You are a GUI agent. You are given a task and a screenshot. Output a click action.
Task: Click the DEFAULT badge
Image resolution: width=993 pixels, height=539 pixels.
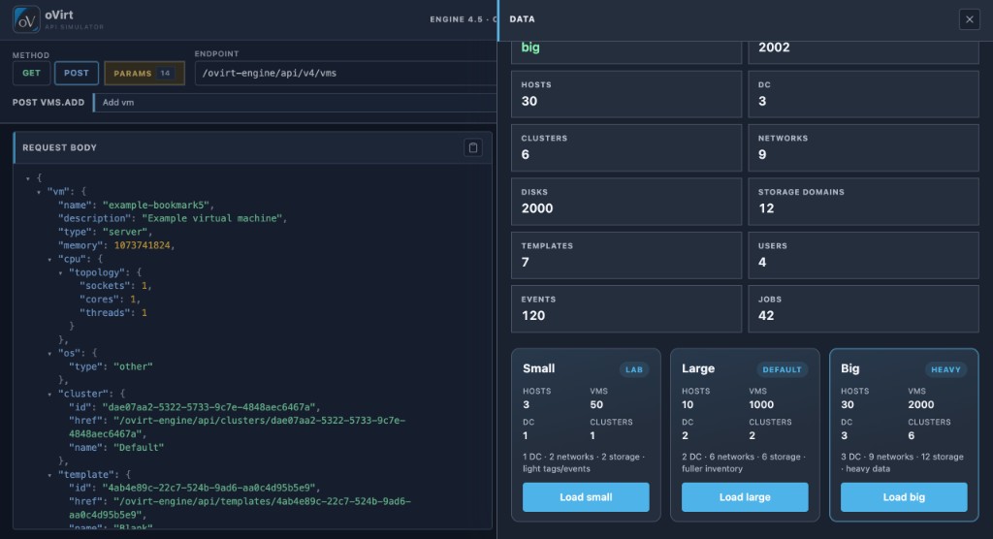pos(783,370)
